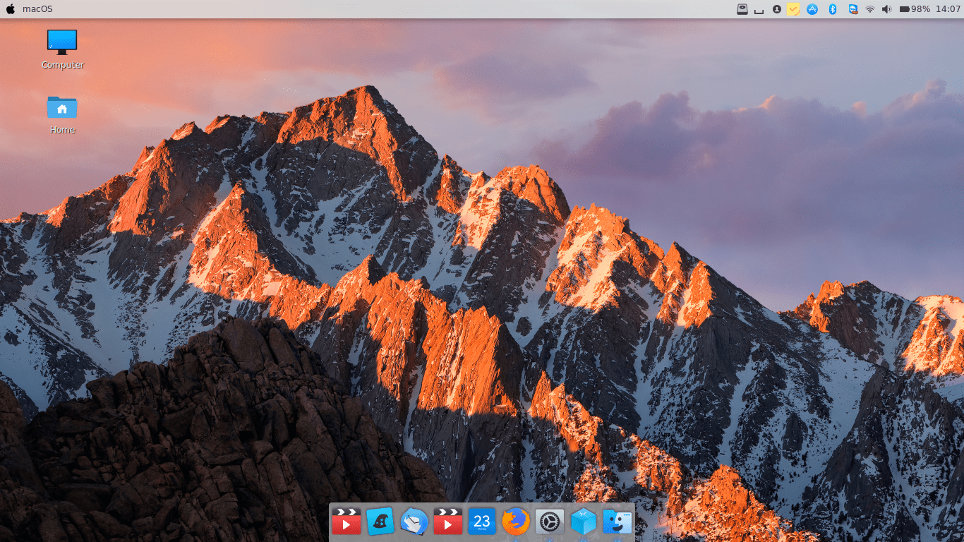Open the user account menu in tray
Image resolution: width=964 pixels, height=542 pixels.
pyautogui.click(x=776, y=9)
